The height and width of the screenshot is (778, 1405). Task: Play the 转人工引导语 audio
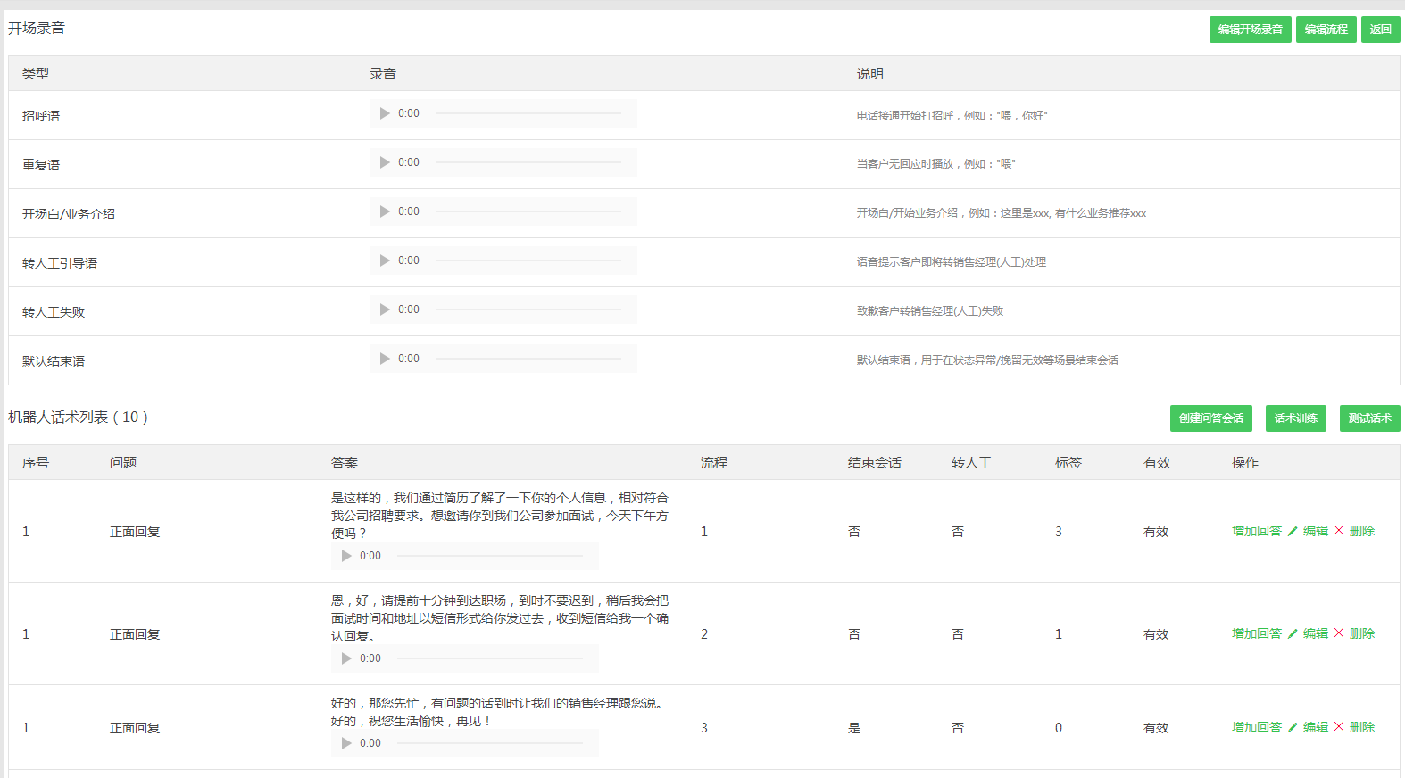point(385,261)
